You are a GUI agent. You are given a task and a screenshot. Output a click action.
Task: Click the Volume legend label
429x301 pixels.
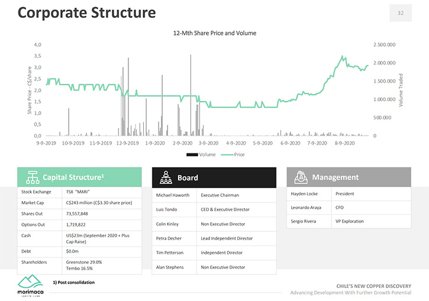point(207,155)
